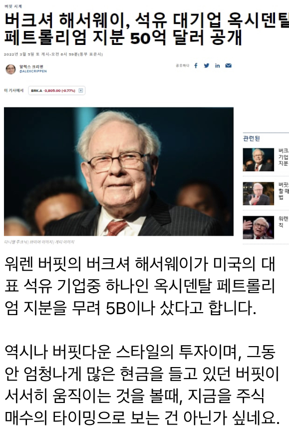The height and width of the screenshot is (426, 289).
Task: Click the main Warren Buffett photo
Action: tap(119, 171)
